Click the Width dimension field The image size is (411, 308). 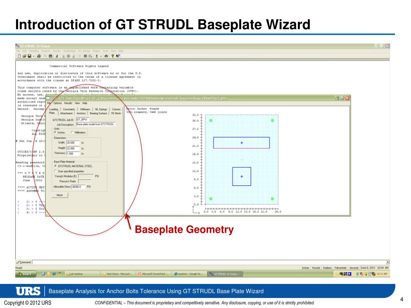pos(73,143)
